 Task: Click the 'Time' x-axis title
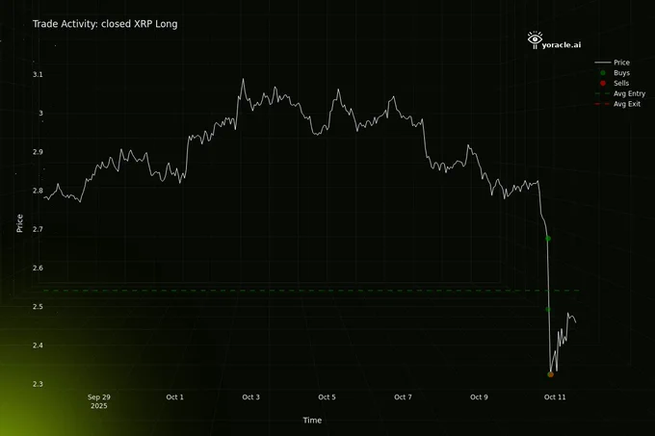312,421
